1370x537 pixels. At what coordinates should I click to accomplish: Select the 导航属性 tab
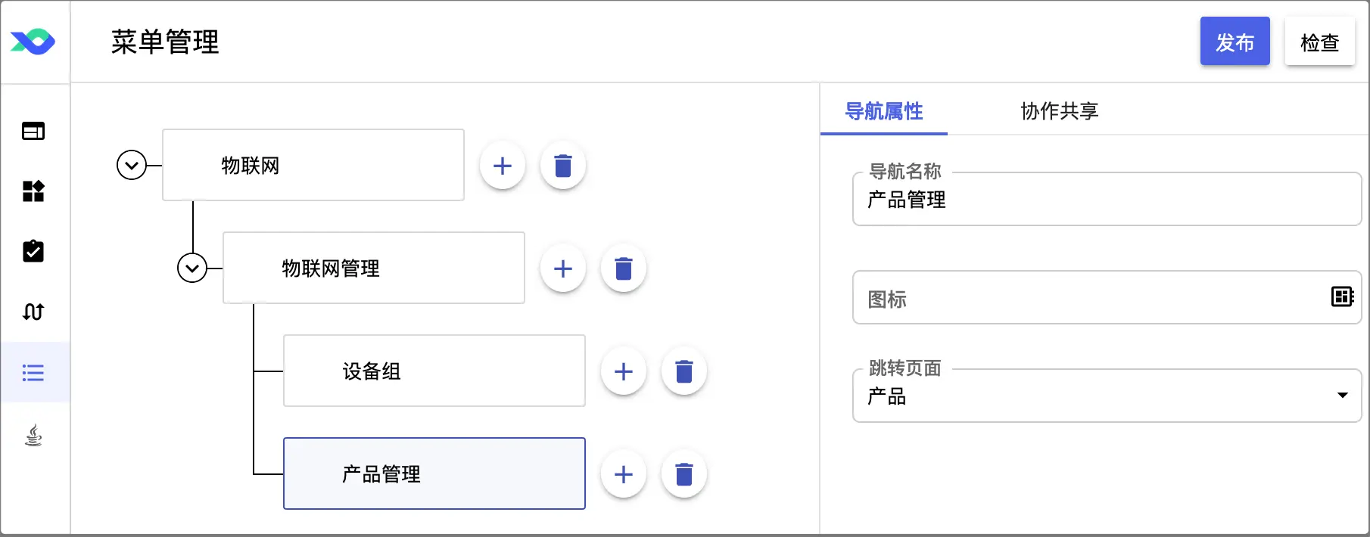[883, 111]
